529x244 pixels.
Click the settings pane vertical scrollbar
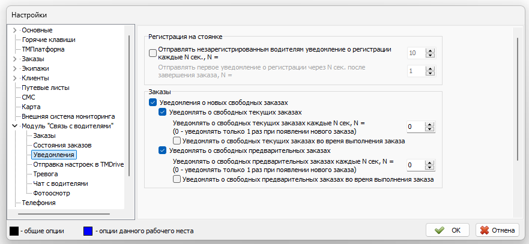click(x=518, y=99)
